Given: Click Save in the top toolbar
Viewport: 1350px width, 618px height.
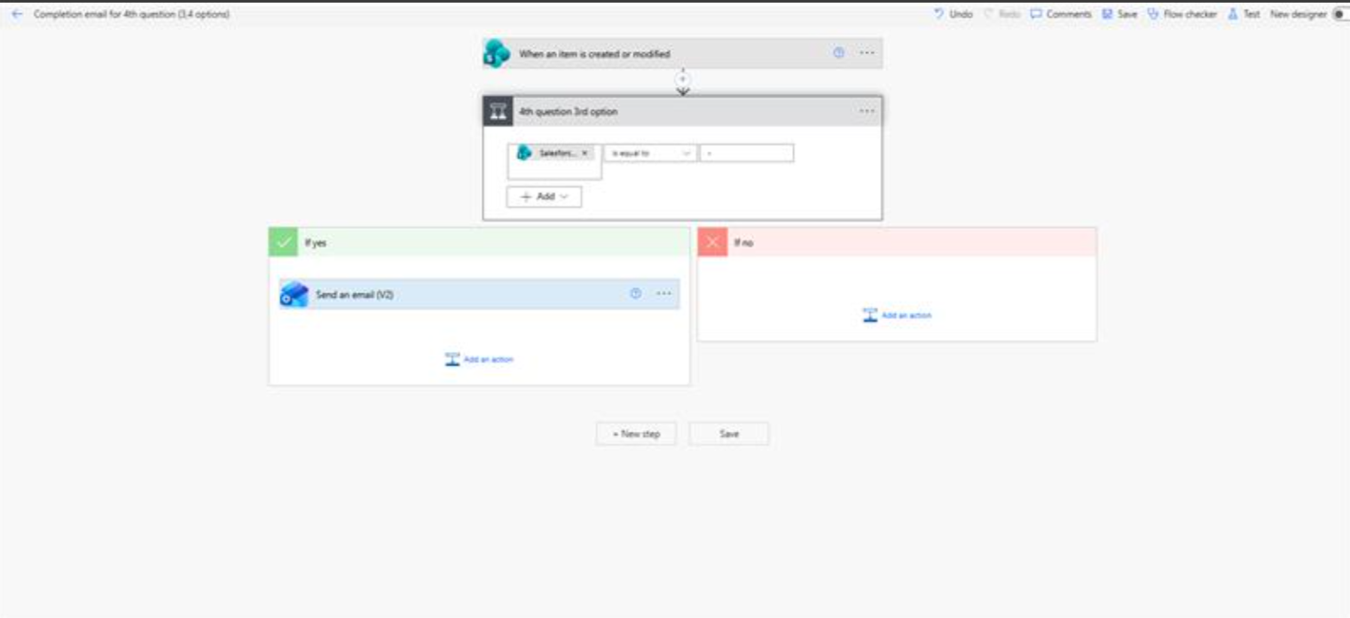Looking at the screenshot, I should (1119, 14).
